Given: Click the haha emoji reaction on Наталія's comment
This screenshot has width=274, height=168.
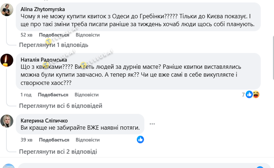Looking at the screenshot, I should (256, 95).
